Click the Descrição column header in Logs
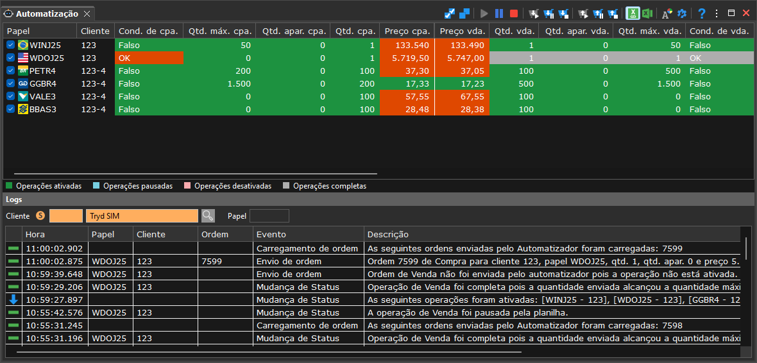 pos(552,235)
